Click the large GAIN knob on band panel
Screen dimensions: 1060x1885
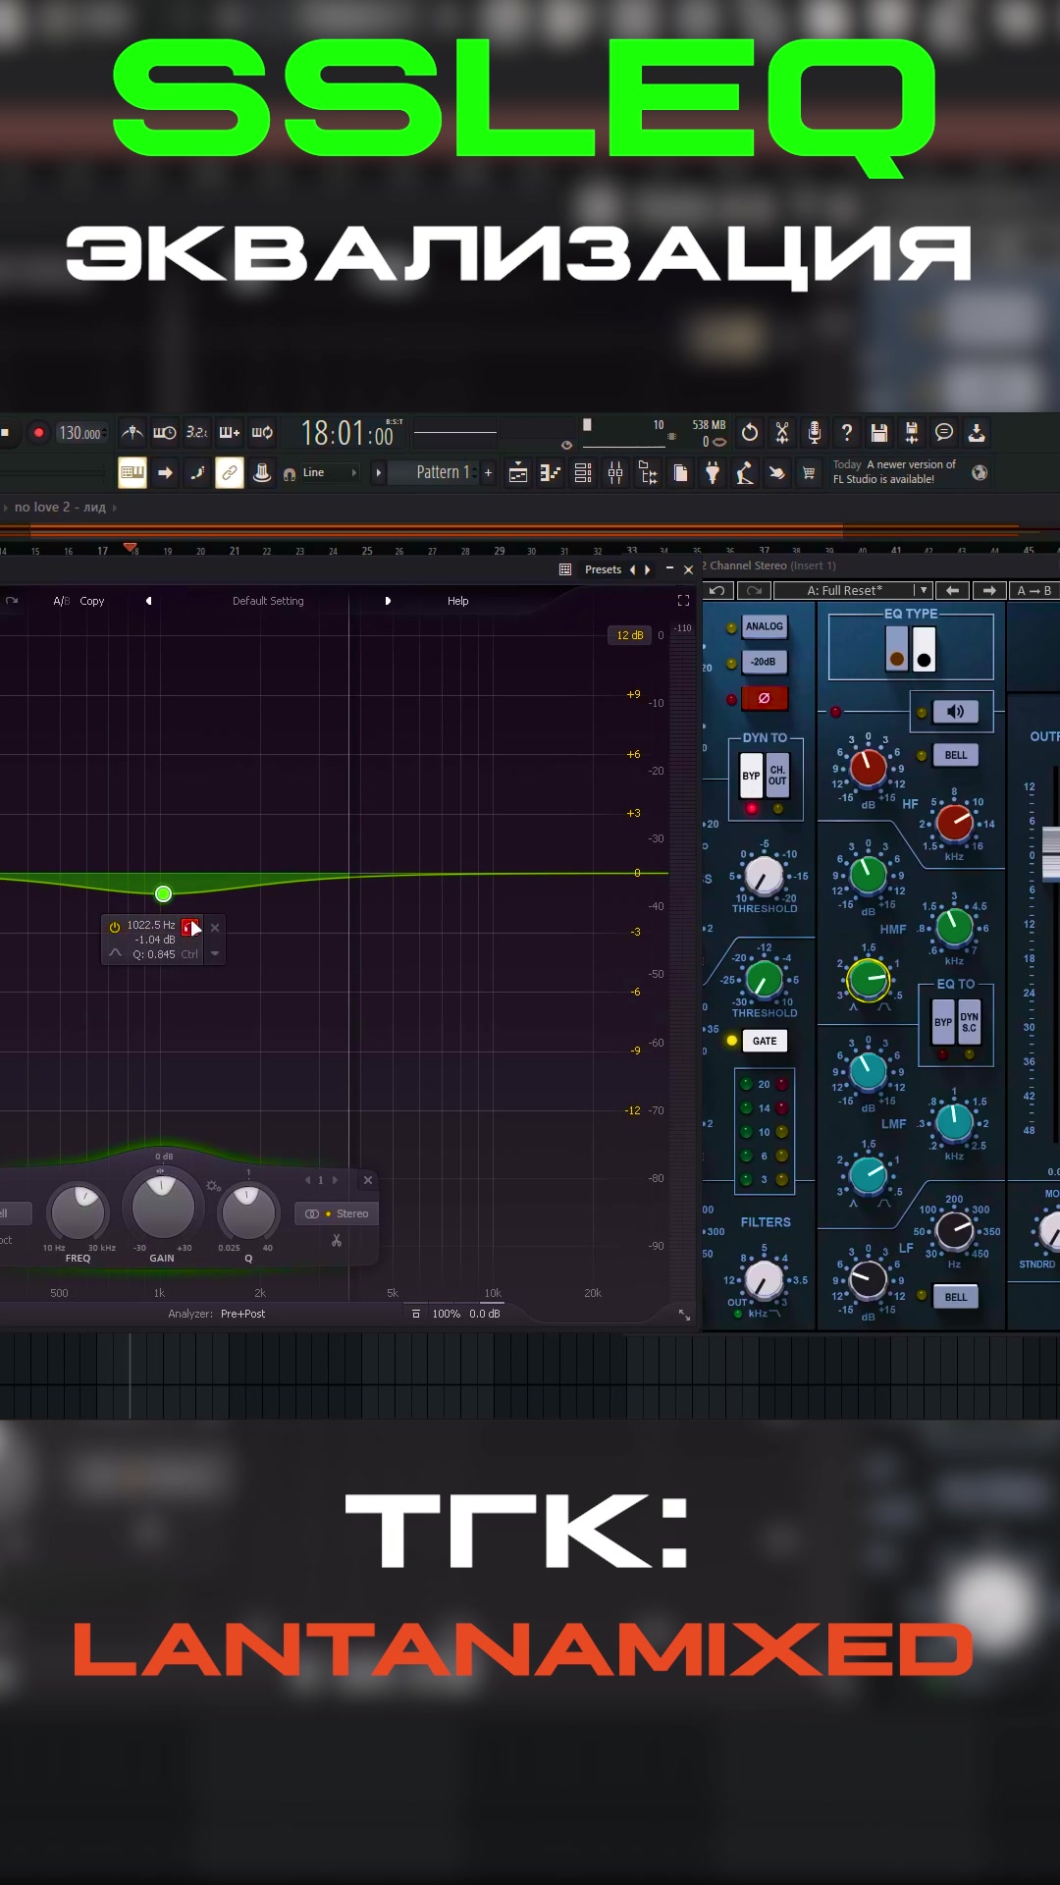(162, 1206)
